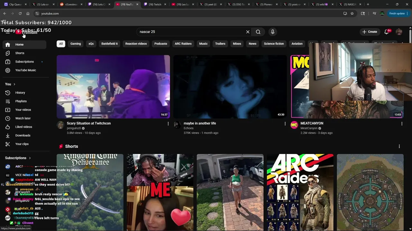412x231 pixels.
Task: Open the MEATCANYON video title link
Action: (x=312, y=123)
